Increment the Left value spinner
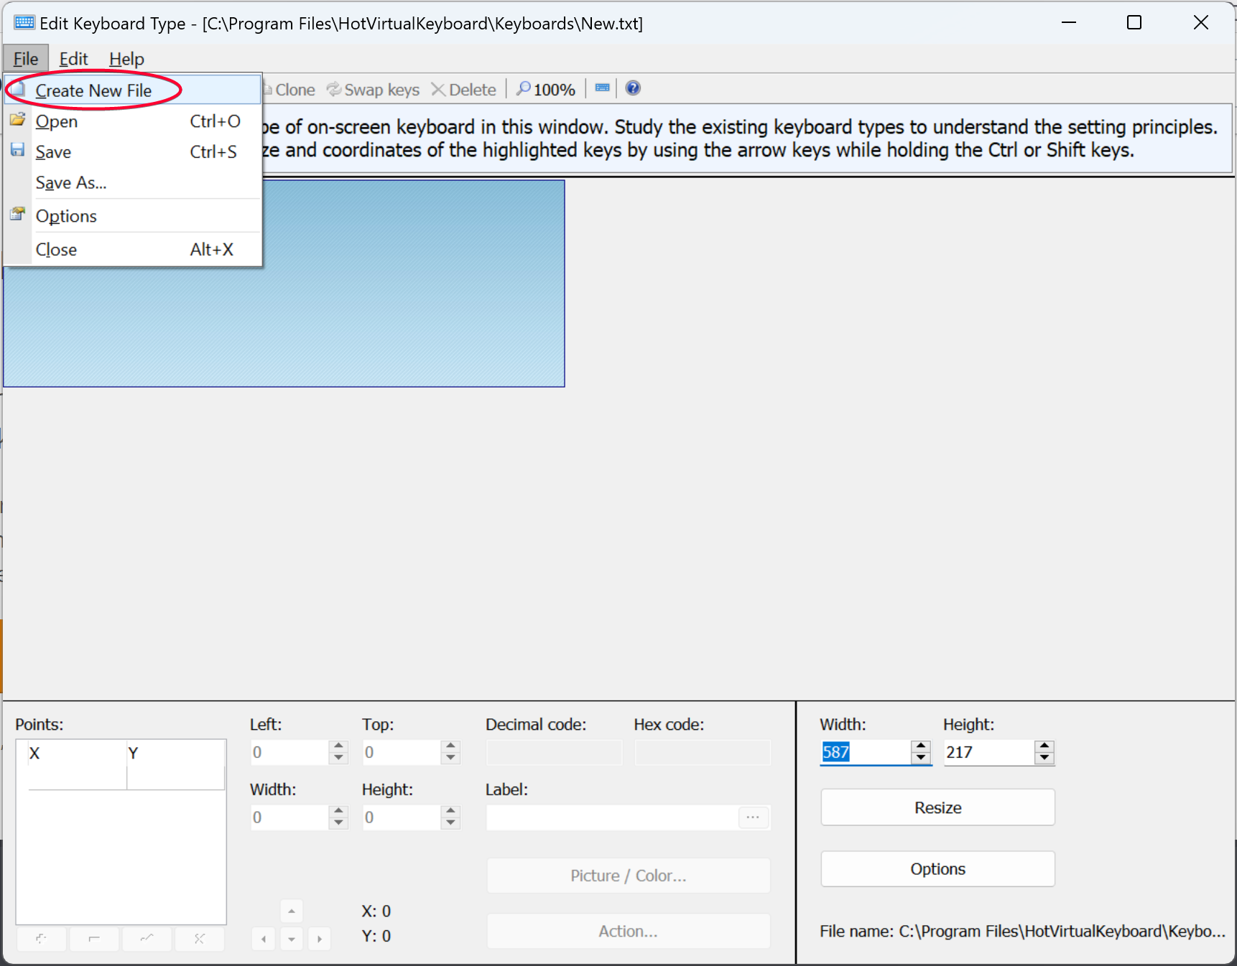 (338, 746)
